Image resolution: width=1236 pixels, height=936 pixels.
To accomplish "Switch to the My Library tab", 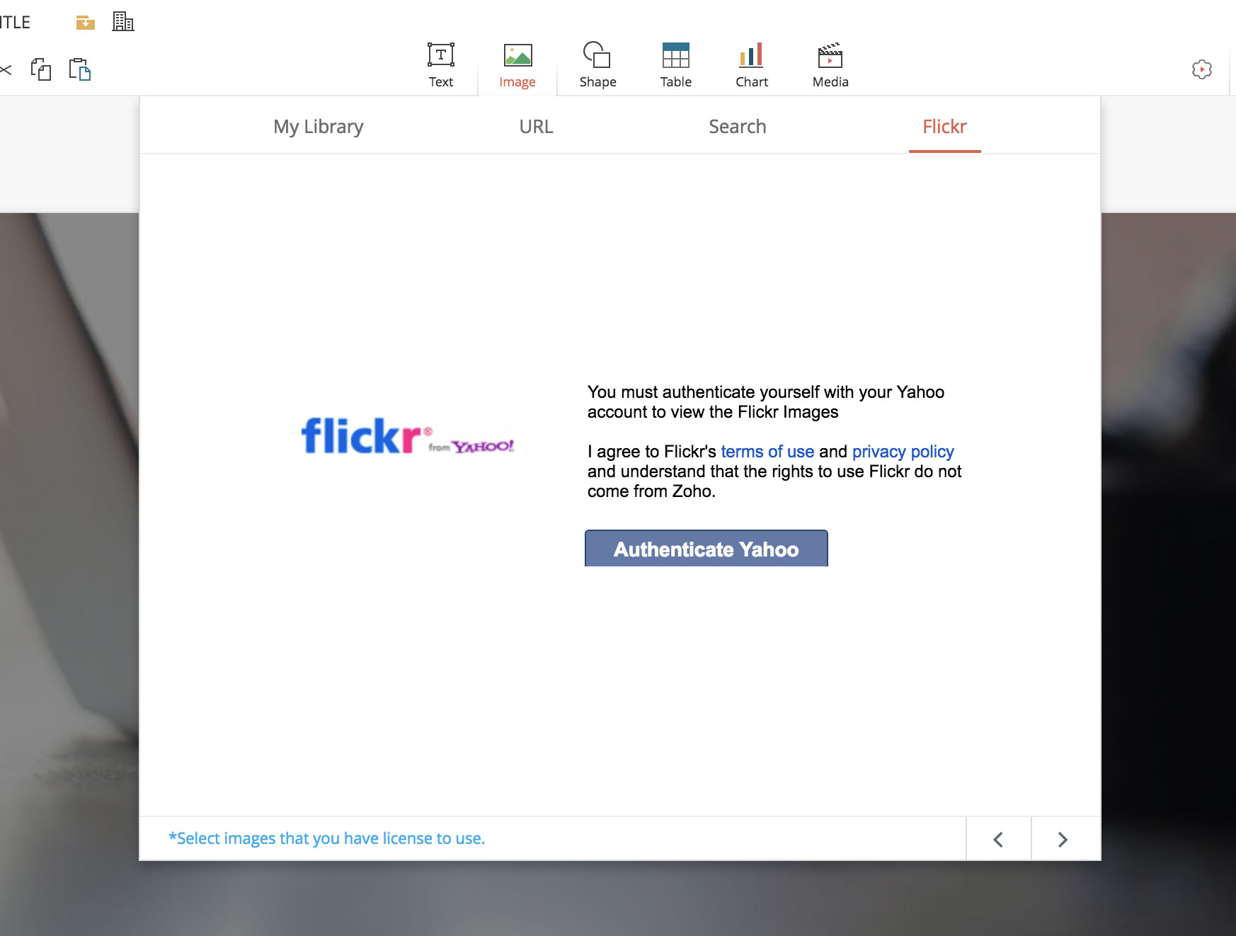I will click(319, 126).
